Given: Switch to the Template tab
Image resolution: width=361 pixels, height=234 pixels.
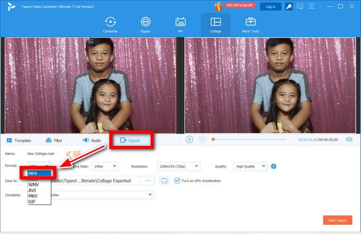Looking at the screenshot, I should [x=19, y=140].
